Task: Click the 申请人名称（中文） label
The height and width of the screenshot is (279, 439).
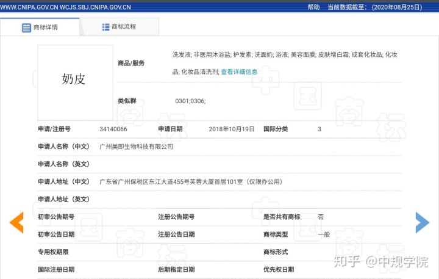Action: click(x=64, y=147)
